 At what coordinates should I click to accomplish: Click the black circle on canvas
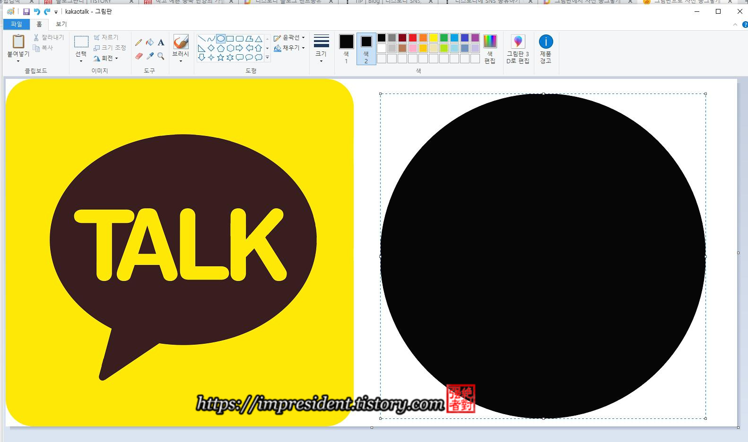[543, 256]
